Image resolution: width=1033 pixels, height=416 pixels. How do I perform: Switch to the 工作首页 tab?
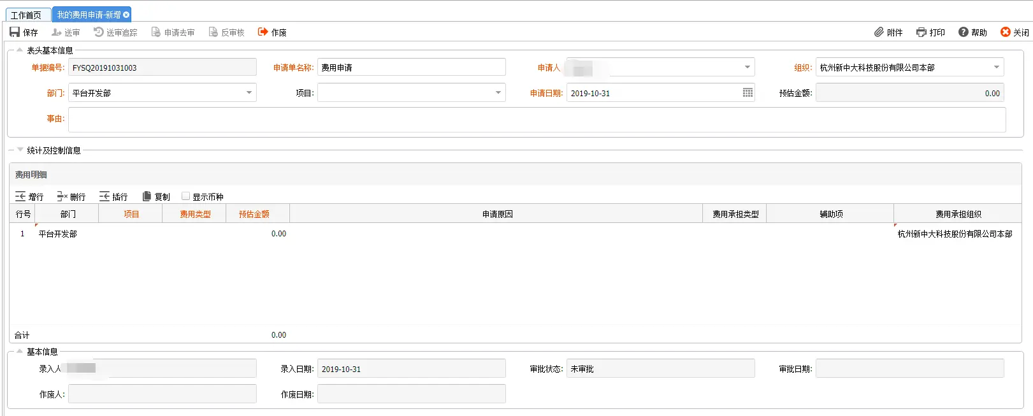[26, 15]
